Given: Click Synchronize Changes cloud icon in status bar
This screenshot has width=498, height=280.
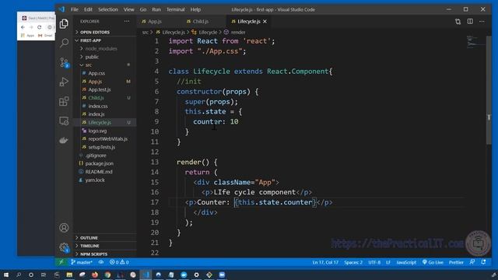Looking at the screenshot, I should (101, 262).
